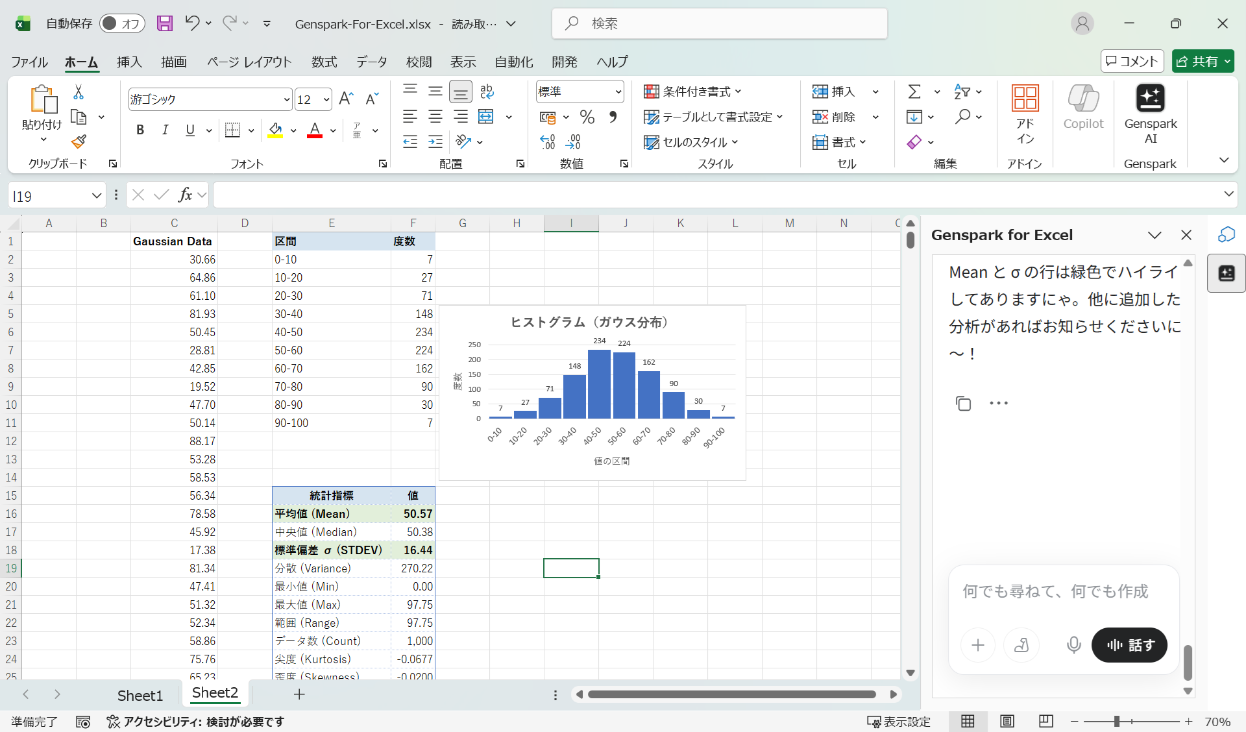The image size is (1246, 732).
Task: Open the font color dropdown arrow
Action: click(x=332, y=130)
